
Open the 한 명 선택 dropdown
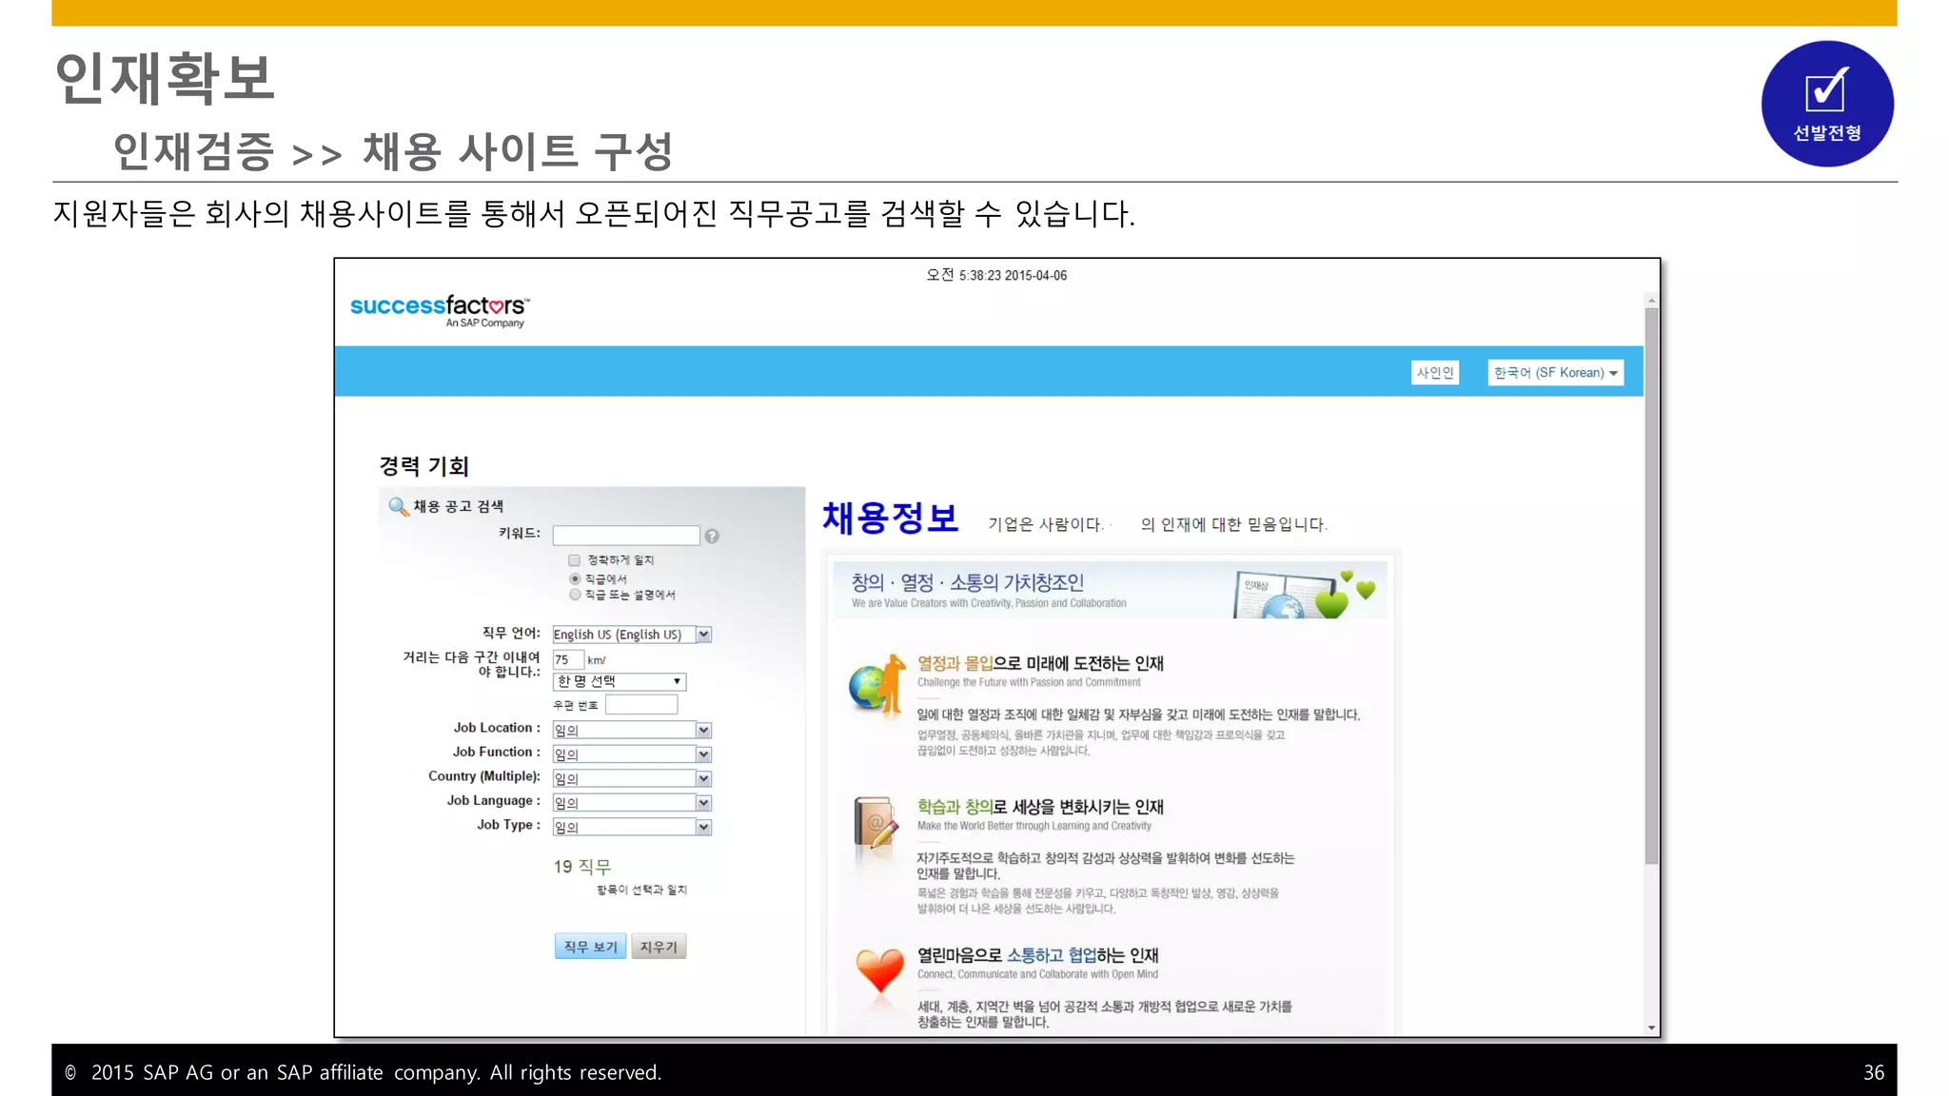point(620,681)
